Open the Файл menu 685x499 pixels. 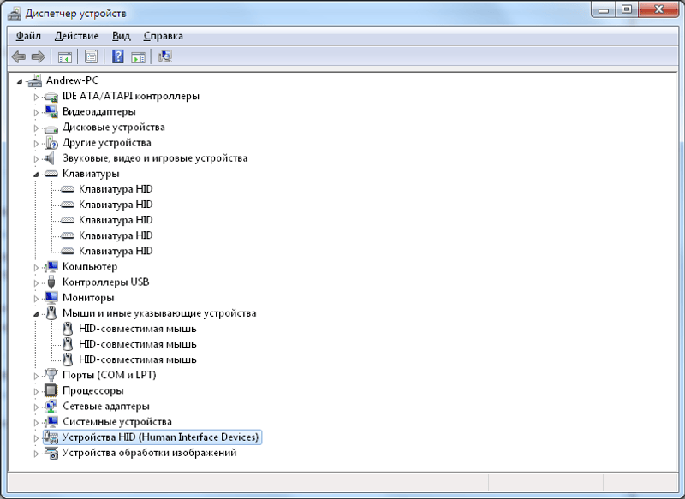click(28, 36)
